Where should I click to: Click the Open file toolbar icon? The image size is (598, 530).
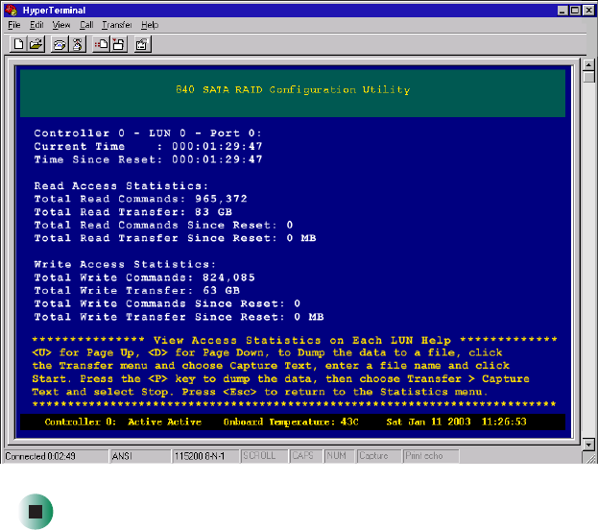36,44
